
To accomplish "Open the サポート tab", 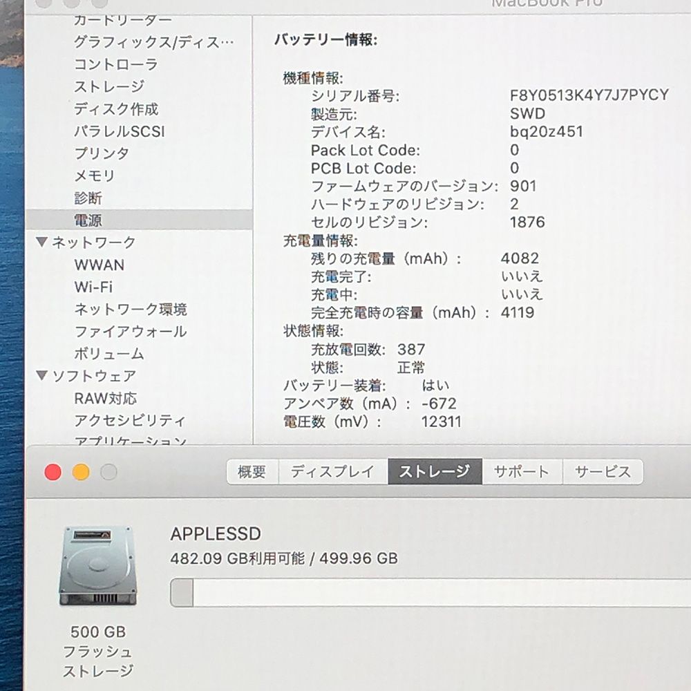I will coord(522,472).
